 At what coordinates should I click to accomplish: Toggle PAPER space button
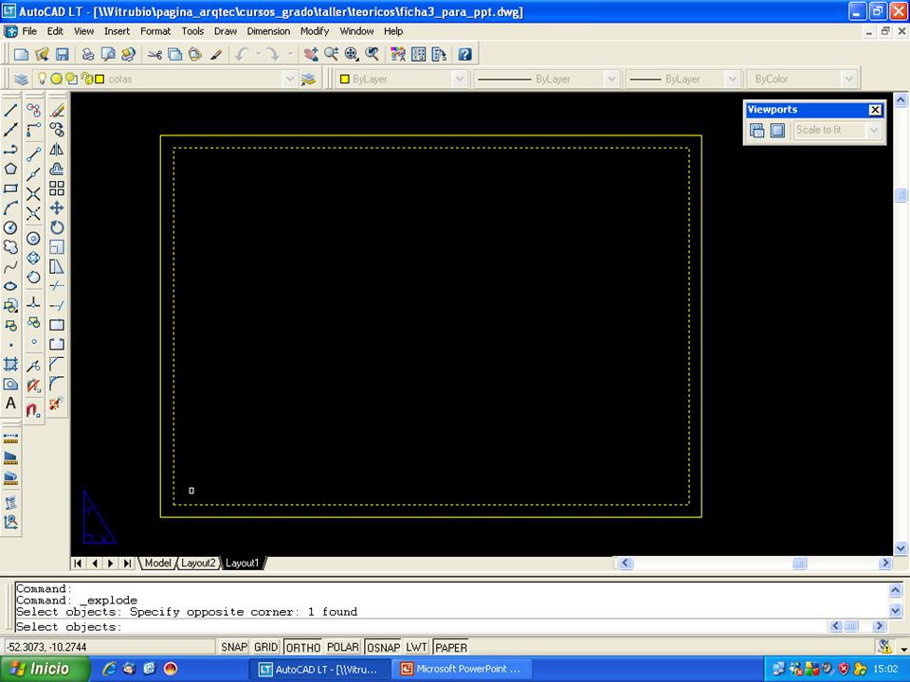(451, 647)
